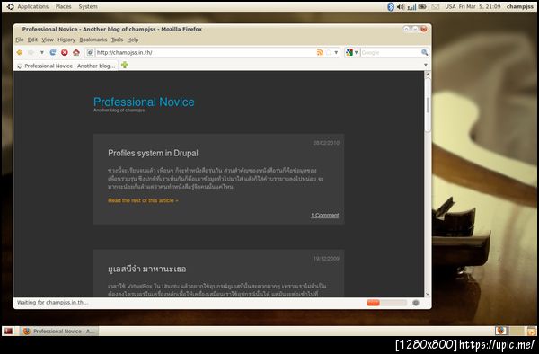Go to the home page via Home icon
Image resolution: width=539 pixels, height=354 pixels.
point(76,52)
